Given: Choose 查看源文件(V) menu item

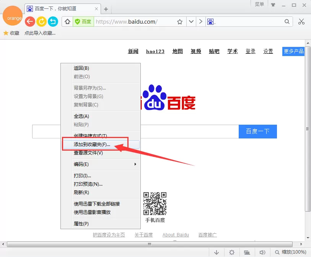Looking at the screenshot, I should click(101, 153).
